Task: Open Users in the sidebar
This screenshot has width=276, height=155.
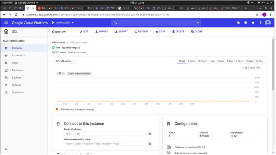Action: pos(24,63)
